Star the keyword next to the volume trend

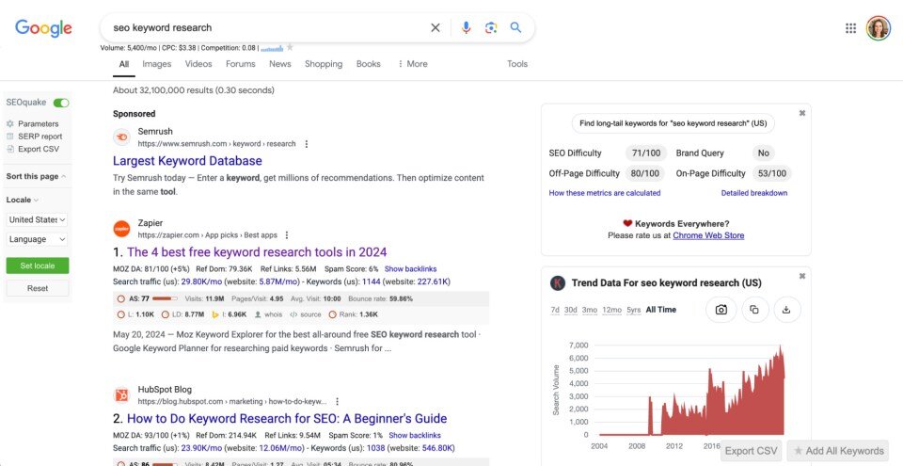[290, 47]
